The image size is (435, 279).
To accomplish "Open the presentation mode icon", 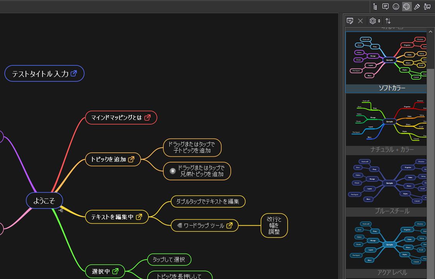I will (x=427, y=7).
